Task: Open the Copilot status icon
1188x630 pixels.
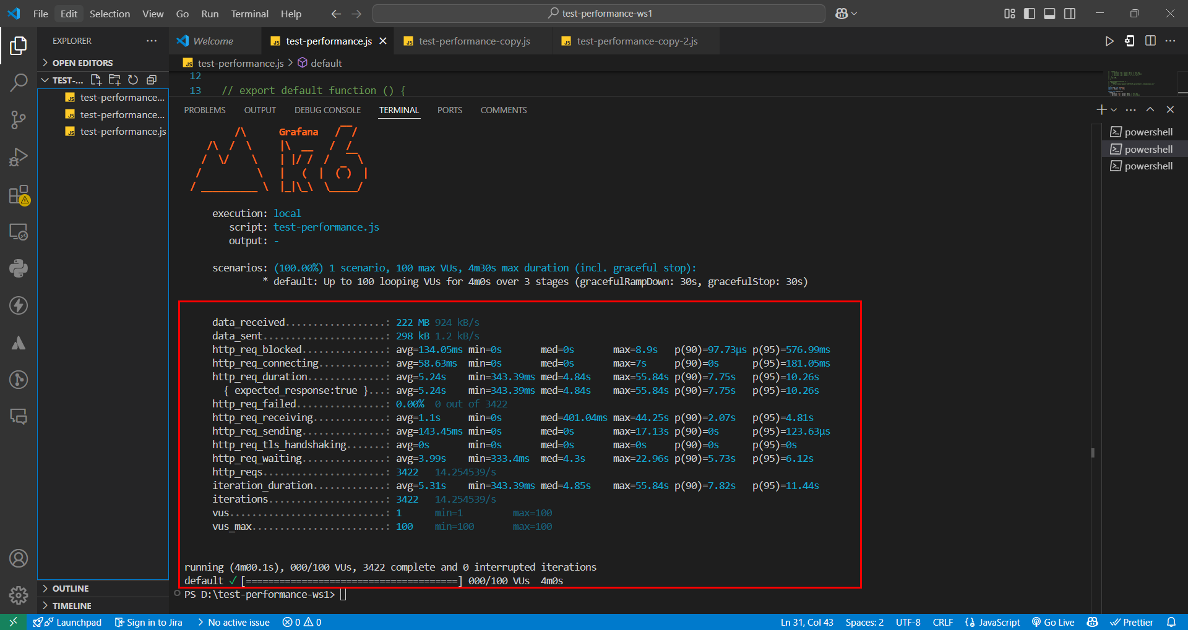Action: click(1093, 622)
